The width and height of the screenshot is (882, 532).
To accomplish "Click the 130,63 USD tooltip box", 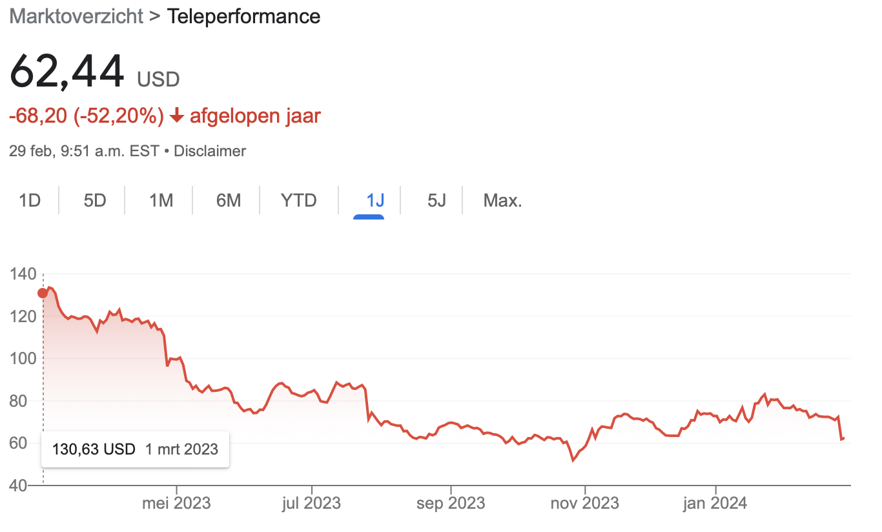I will point(135,449).
